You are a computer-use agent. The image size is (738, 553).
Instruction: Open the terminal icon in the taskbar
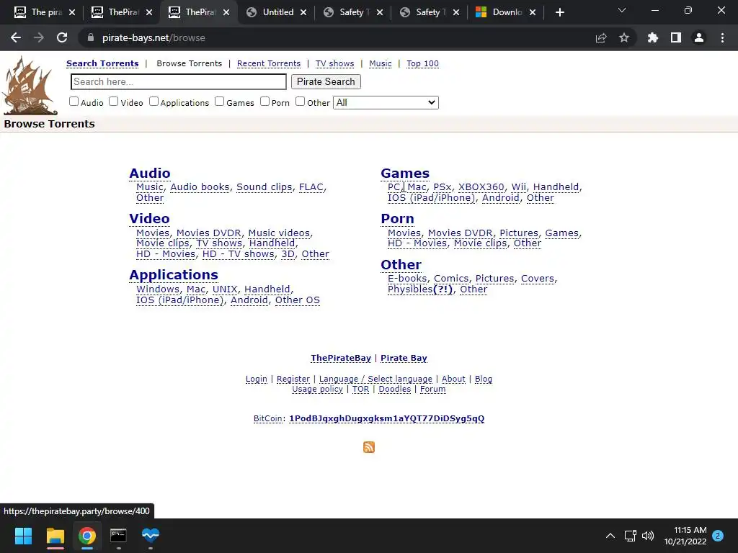point(118,536)
